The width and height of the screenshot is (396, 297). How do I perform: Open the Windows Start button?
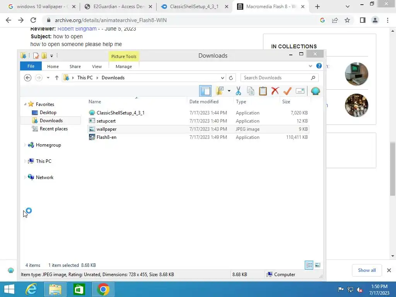[x=9, y=289]
